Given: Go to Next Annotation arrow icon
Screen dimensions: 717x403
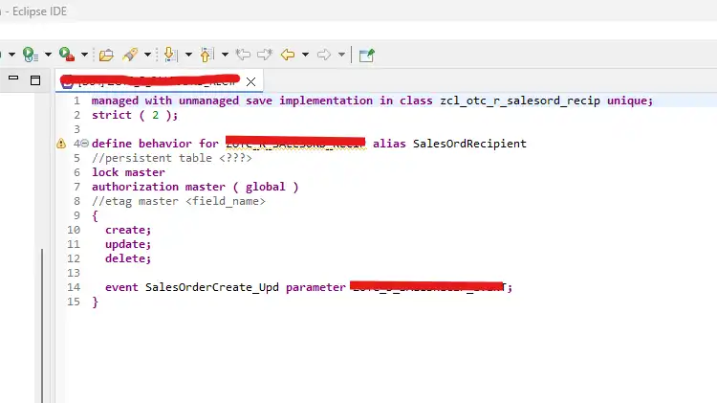Looking at the screenshot, I should 171,55.
